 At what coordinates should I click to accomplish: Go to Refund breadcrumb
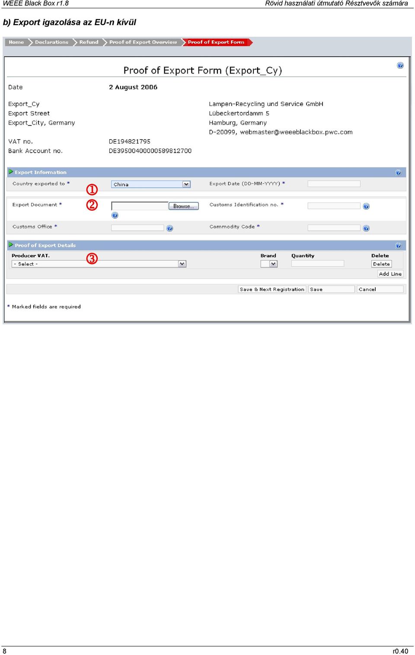pos(89,42)
